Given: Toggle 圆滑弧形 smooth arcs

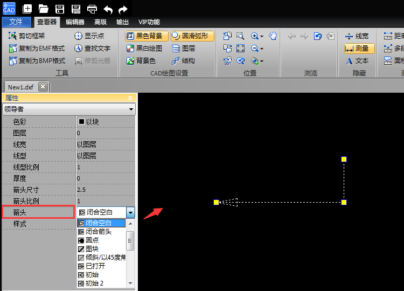Looking at the screenshot, I should pos(192,36).
